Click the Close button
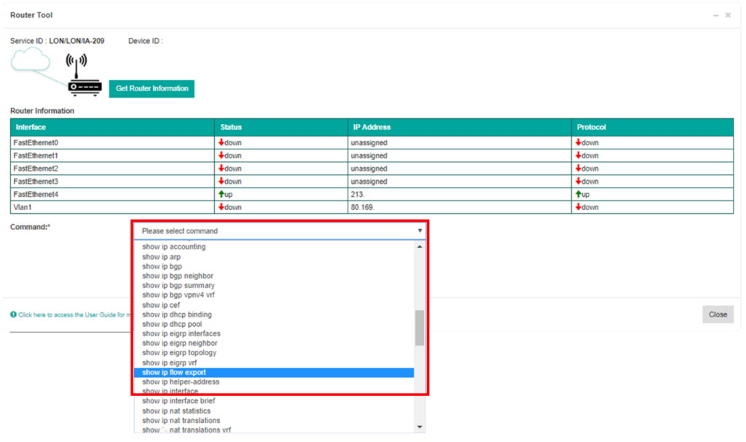This screenshot has height=442, width=746. (718, 314)
